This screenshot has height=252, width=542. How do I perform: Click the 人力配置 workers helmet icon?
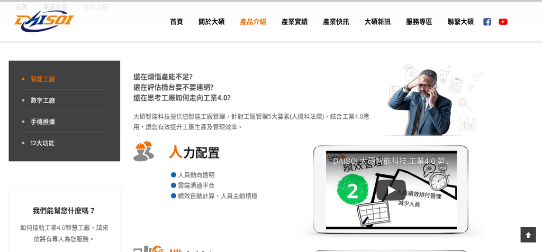(144, 151)
